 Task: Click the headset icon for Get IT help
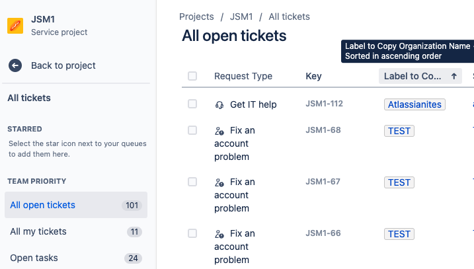(x=219, y=104)
